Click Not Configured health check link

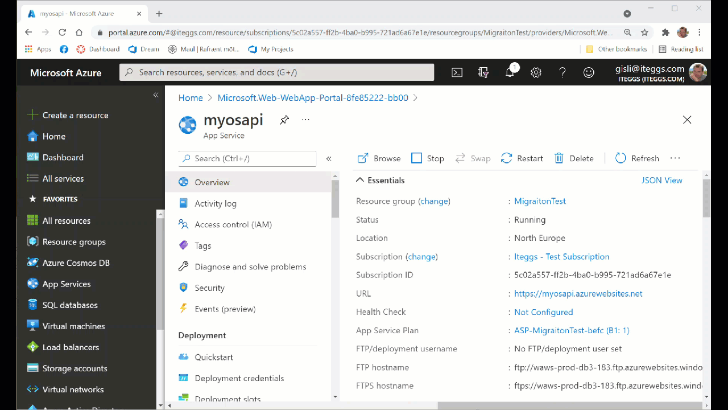[x=544, y=312]
